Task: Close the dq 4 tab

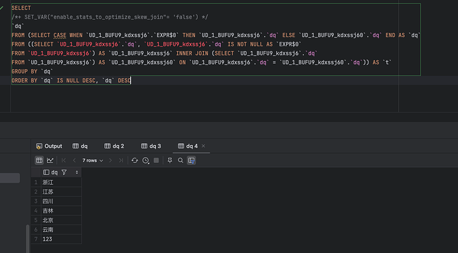Action: coord(203,146)
